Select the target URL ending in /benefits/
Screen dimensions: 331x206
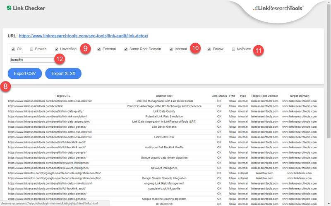coord(36,106)
